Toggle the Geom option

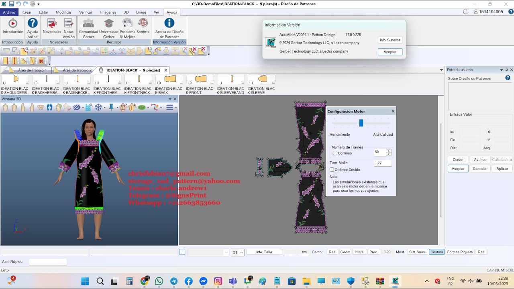345,252
